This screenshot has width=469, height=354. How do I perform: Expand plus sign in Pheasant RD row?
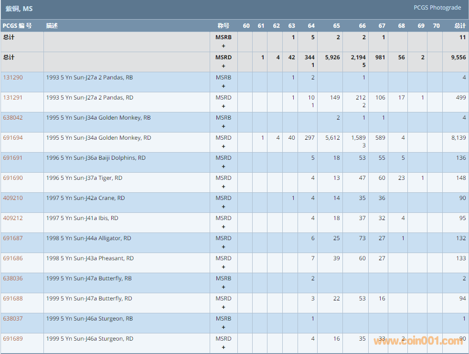click(x=224, y=267)
